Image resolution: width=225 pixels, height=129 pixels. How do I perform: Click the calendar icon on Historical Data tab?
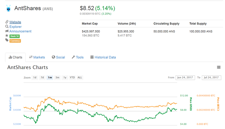(x=92, y=57)
